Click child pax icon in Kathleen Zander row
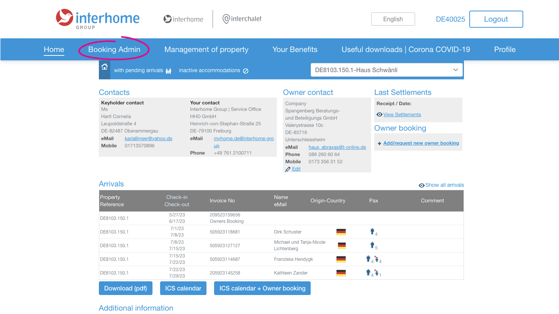 (x=376, y=273)
